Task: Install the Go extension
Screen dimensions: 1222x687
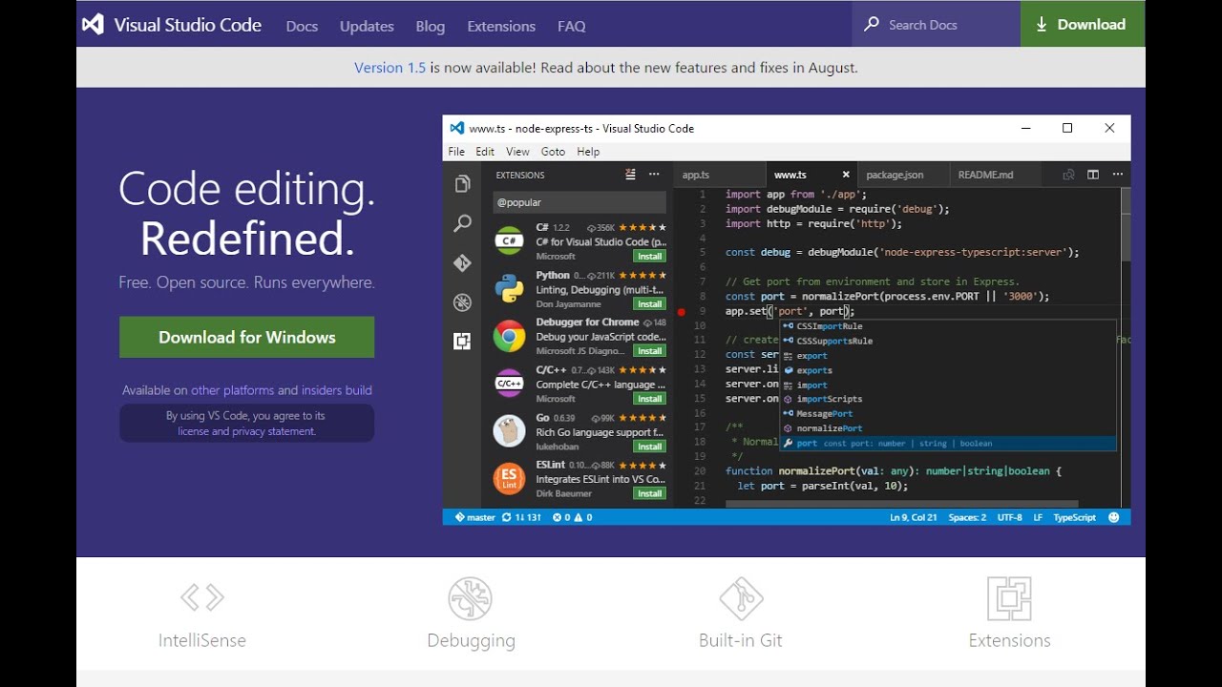Action: click(650, 447)
